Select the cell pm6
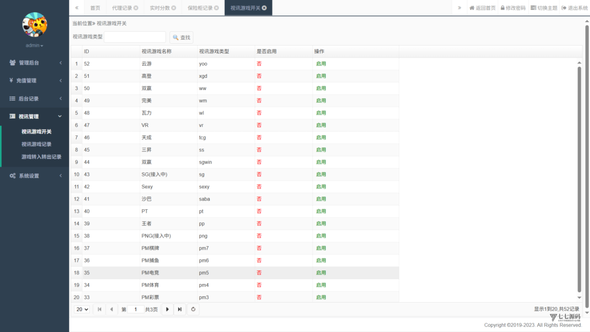Viewport: 590px width, 332px height. (x=226, y=261)
